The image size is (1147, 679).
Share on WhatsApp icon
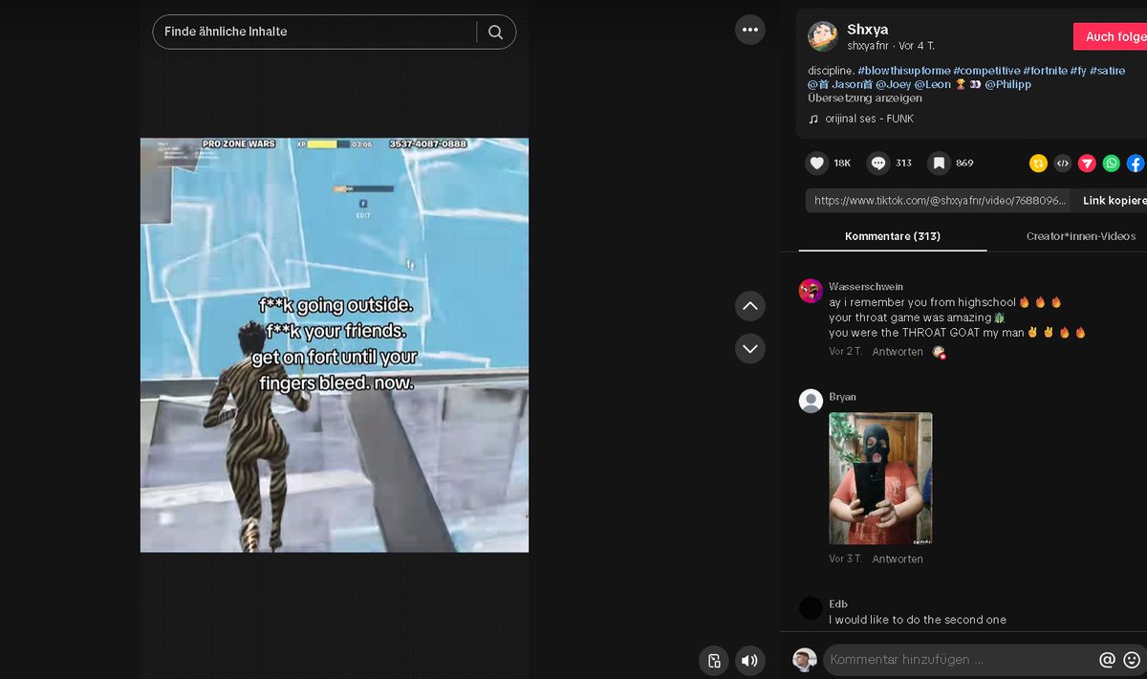point(1111,164)
